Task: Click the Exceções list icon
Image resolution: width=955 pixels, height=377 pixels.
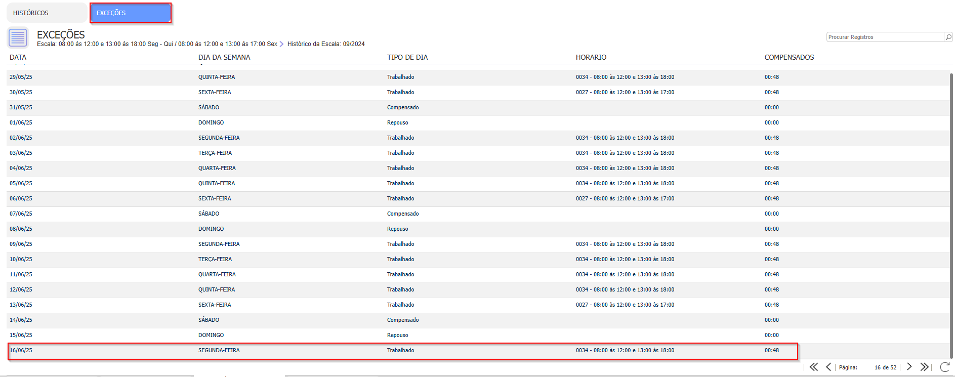Action: 18,37
